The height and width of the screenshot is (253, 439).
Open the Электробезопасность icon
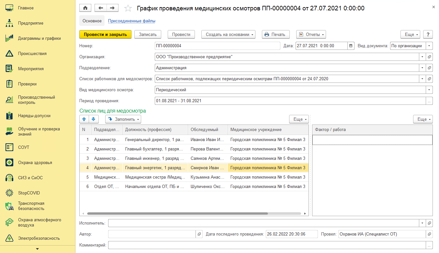[9, 238]
